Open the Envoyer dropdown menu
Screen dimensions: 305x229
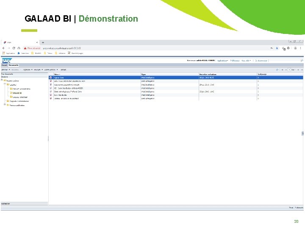tap(38, 70)
